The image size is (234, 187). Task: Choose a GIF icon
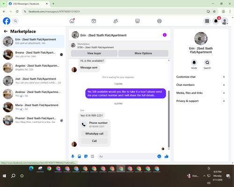93,156
